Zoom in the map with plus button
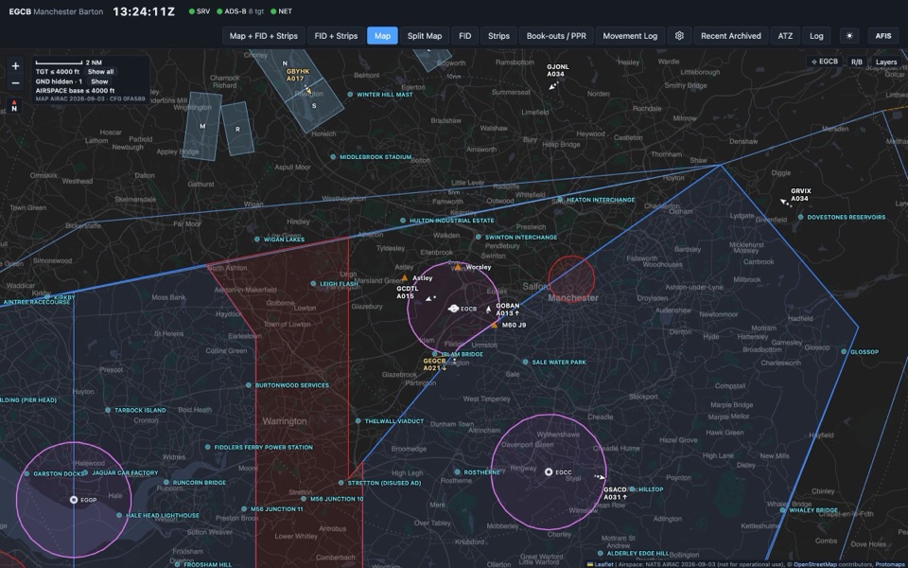The height and width of the screenshot is (568, 908). [16, 66]
